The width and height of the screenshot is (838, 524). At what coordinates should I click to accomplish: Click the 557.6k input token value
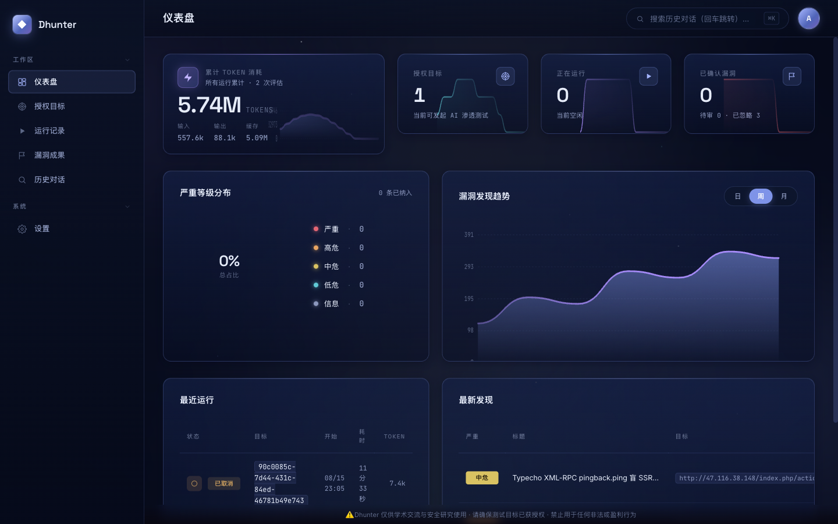coord(190,139)
